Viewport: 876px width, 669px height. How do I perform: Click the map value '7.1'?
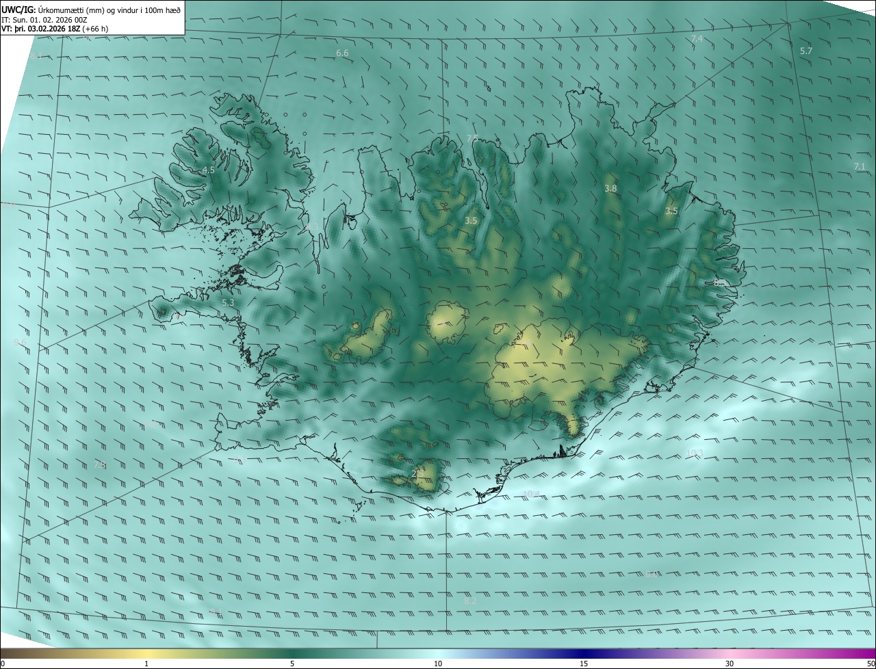(x=860, y=166)
